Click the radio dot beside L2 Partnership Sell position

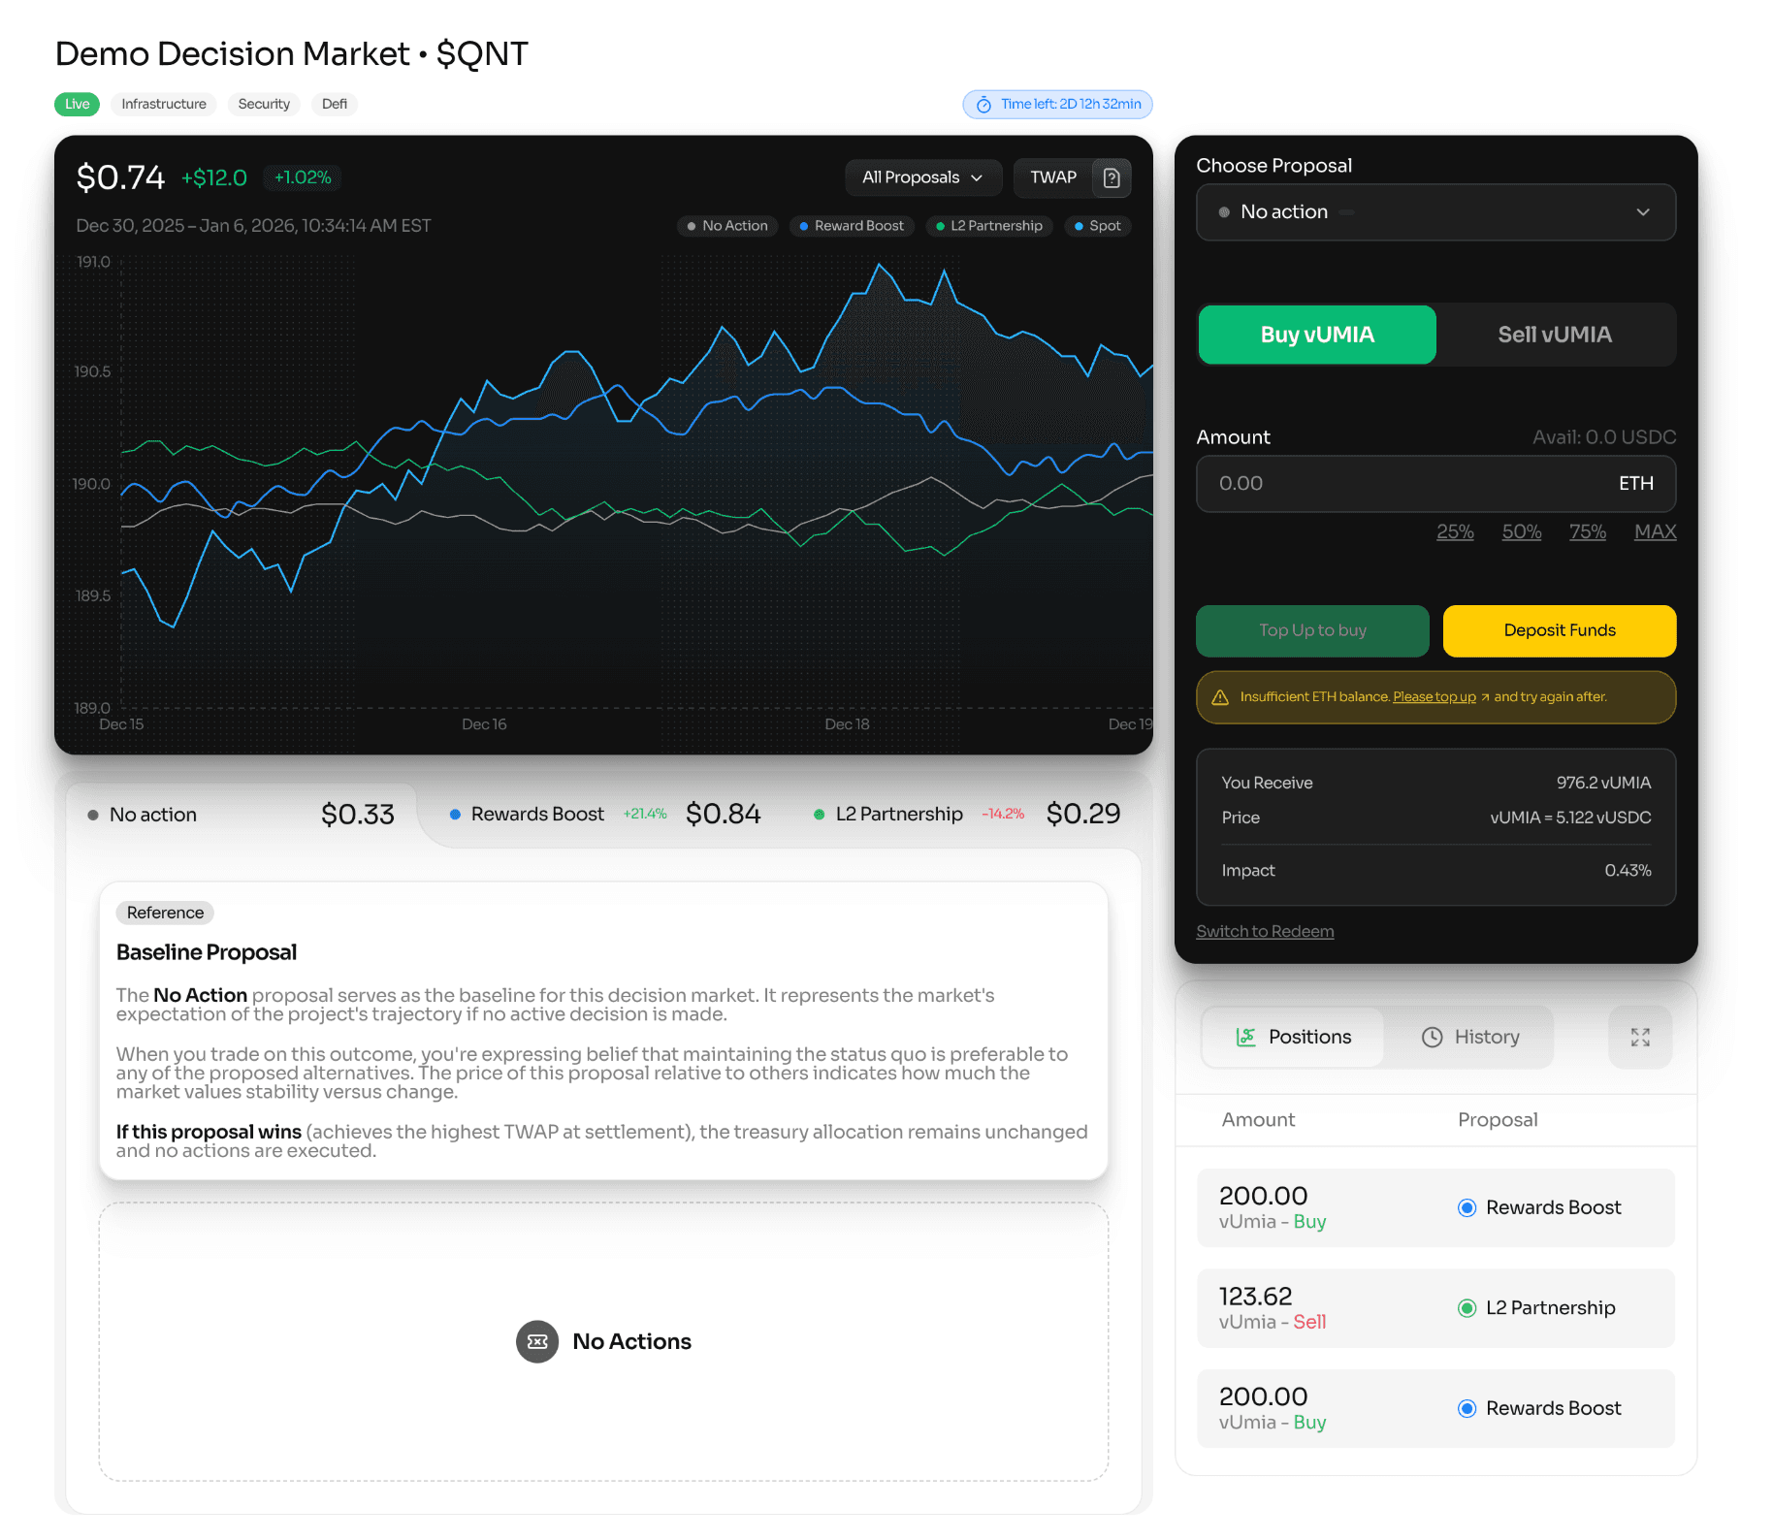tap(1467, 1307)
